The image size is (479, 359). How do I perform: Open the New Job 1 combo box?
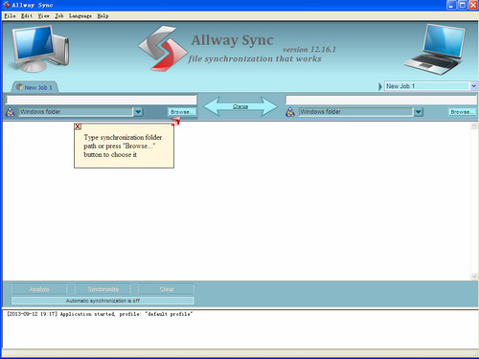(431, 86)
